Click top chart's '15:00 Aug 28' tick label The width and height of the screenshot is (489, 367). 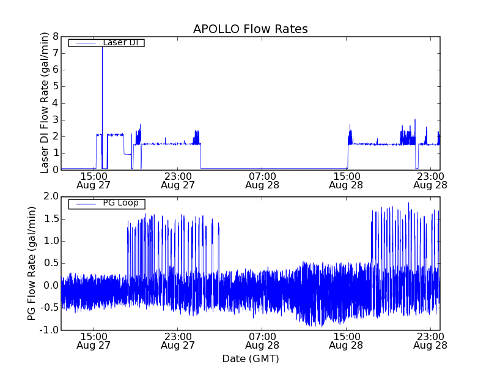(346, 181)
